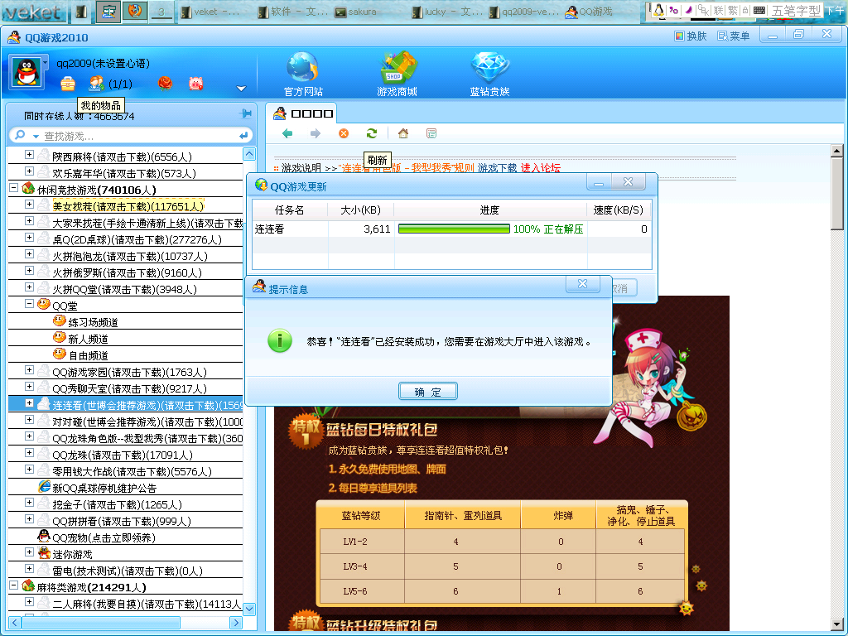Open the 五笔字型 input method

click(x=796, y=10)
